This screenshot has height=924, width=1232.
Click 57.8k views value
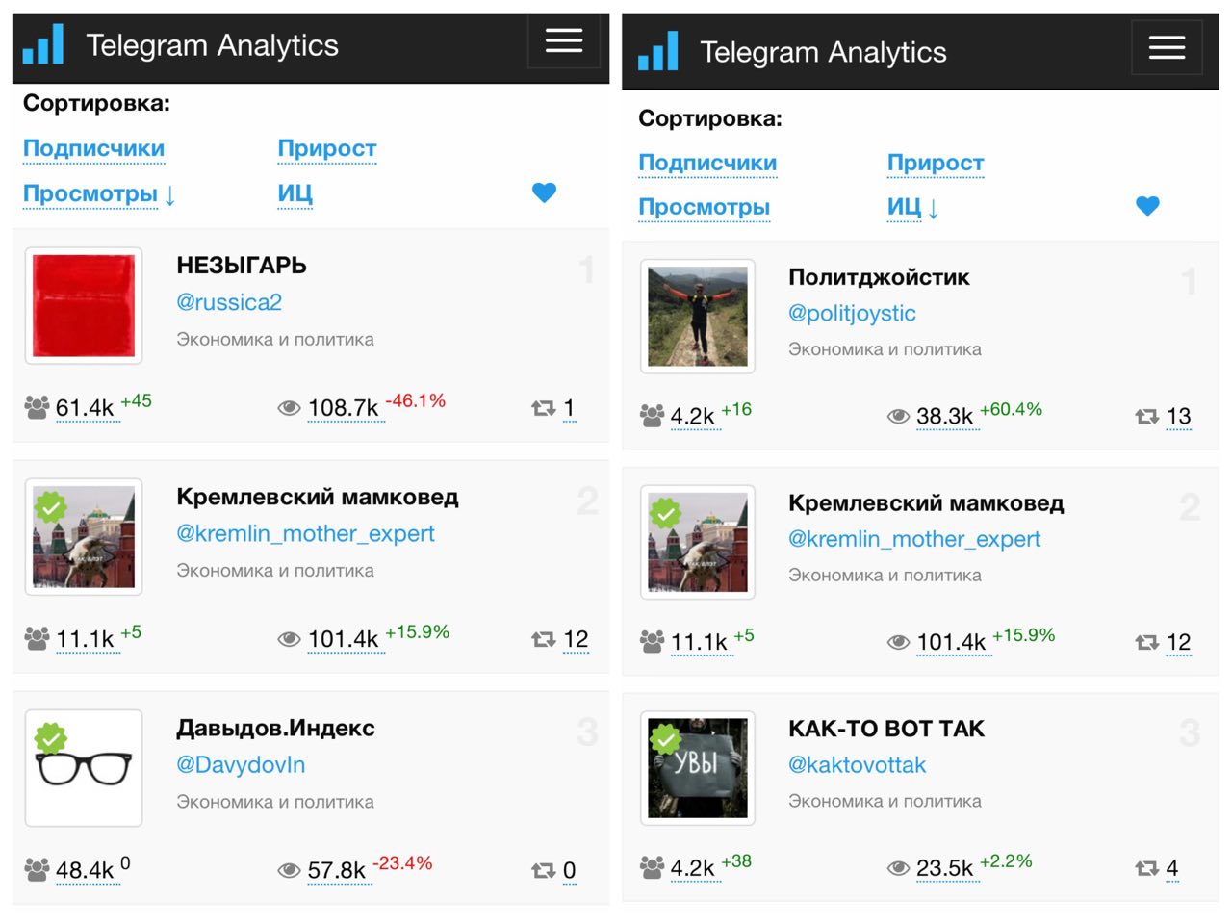click(337, 870)
